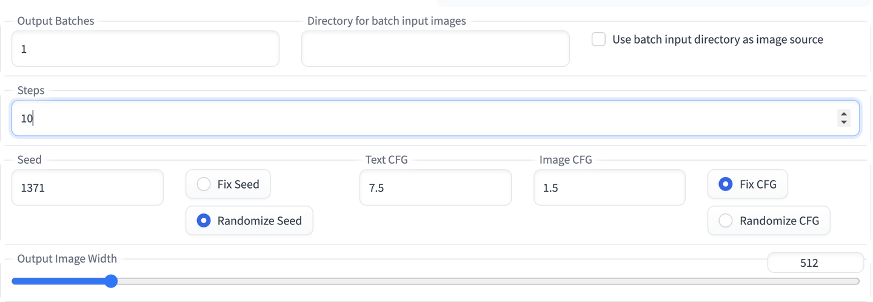This screenshot has height=302, width=873.
Task: Select the Fix Seed radio option
Action: point(204,184)
